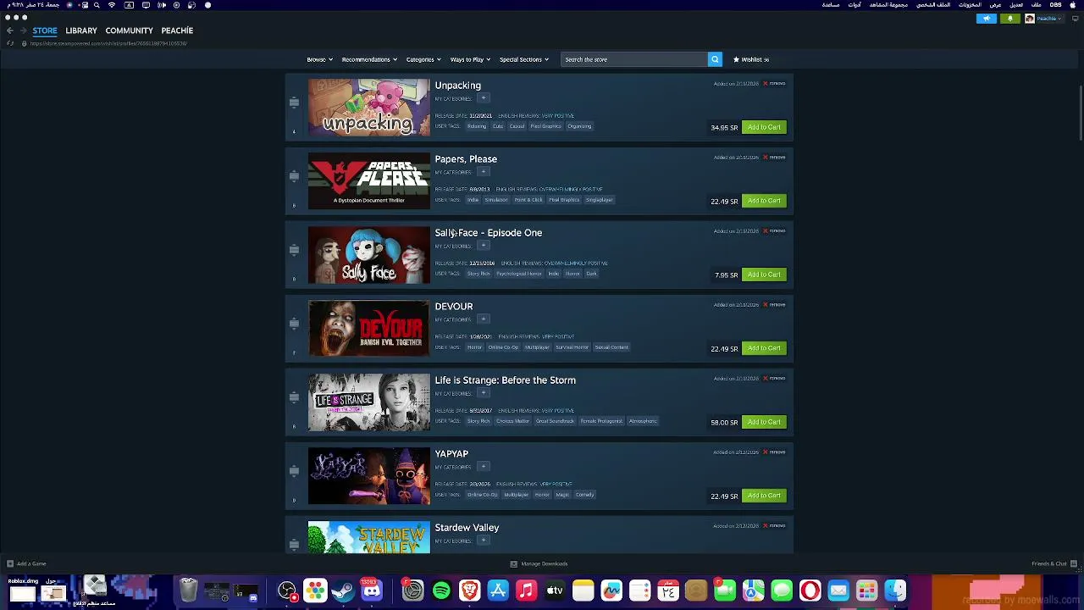Viewport: 1084px width, 610px height.
Task: Switch to the COMMUNITY tab
Action: 129,30
